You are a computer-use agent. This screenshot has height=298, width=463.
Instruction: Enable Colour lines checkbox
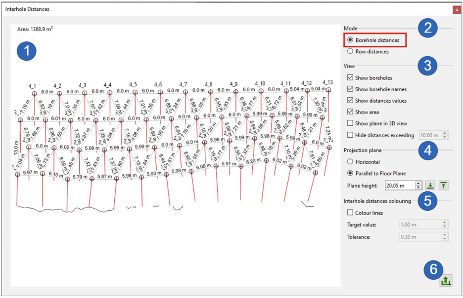(x=350, y=213)
